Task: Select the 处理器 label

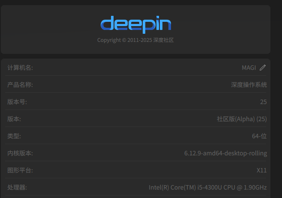Action: point(17,187)
